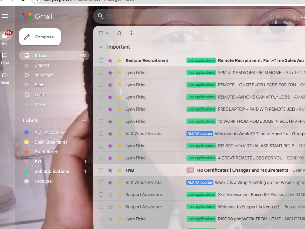The height and width of the screenshot is (229, 305).
Task: Click the Compose button
Action: (40, 37)
